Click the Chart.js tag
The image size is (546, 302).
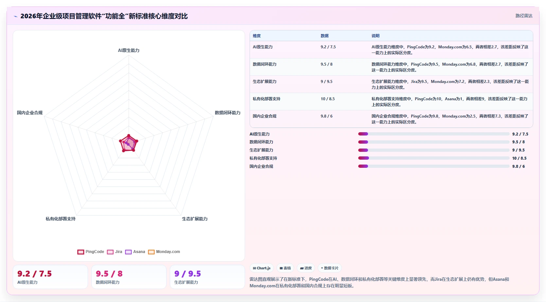[x=262, y=268]
